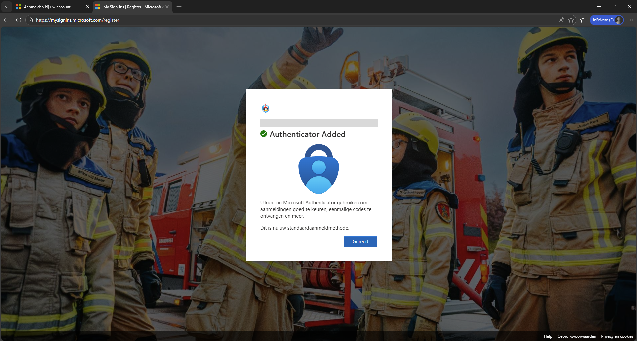View site information lock icon
Screen dimensions: 637x341
tap(31, 20)
